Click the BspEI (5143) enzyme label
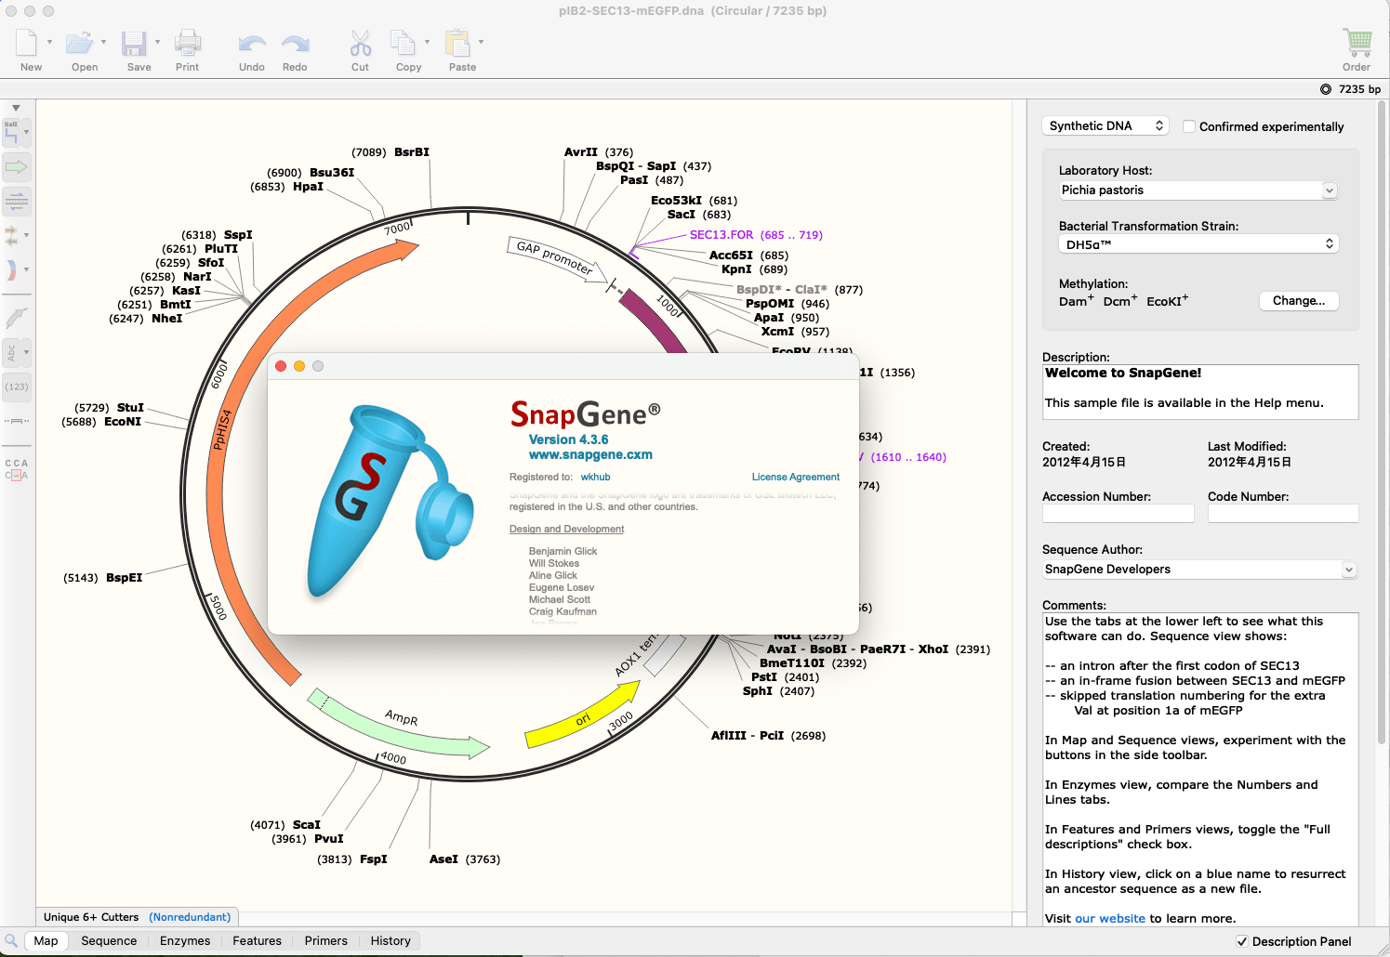The height and width of the screenshot is (957, 1390). 103,578
